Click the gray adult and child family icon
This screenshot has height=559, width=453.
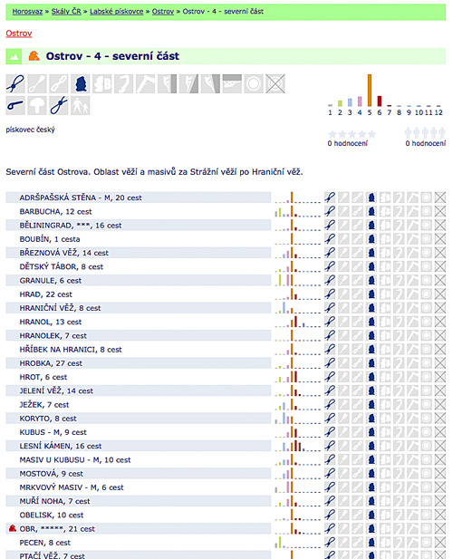[x=81, y=105]
